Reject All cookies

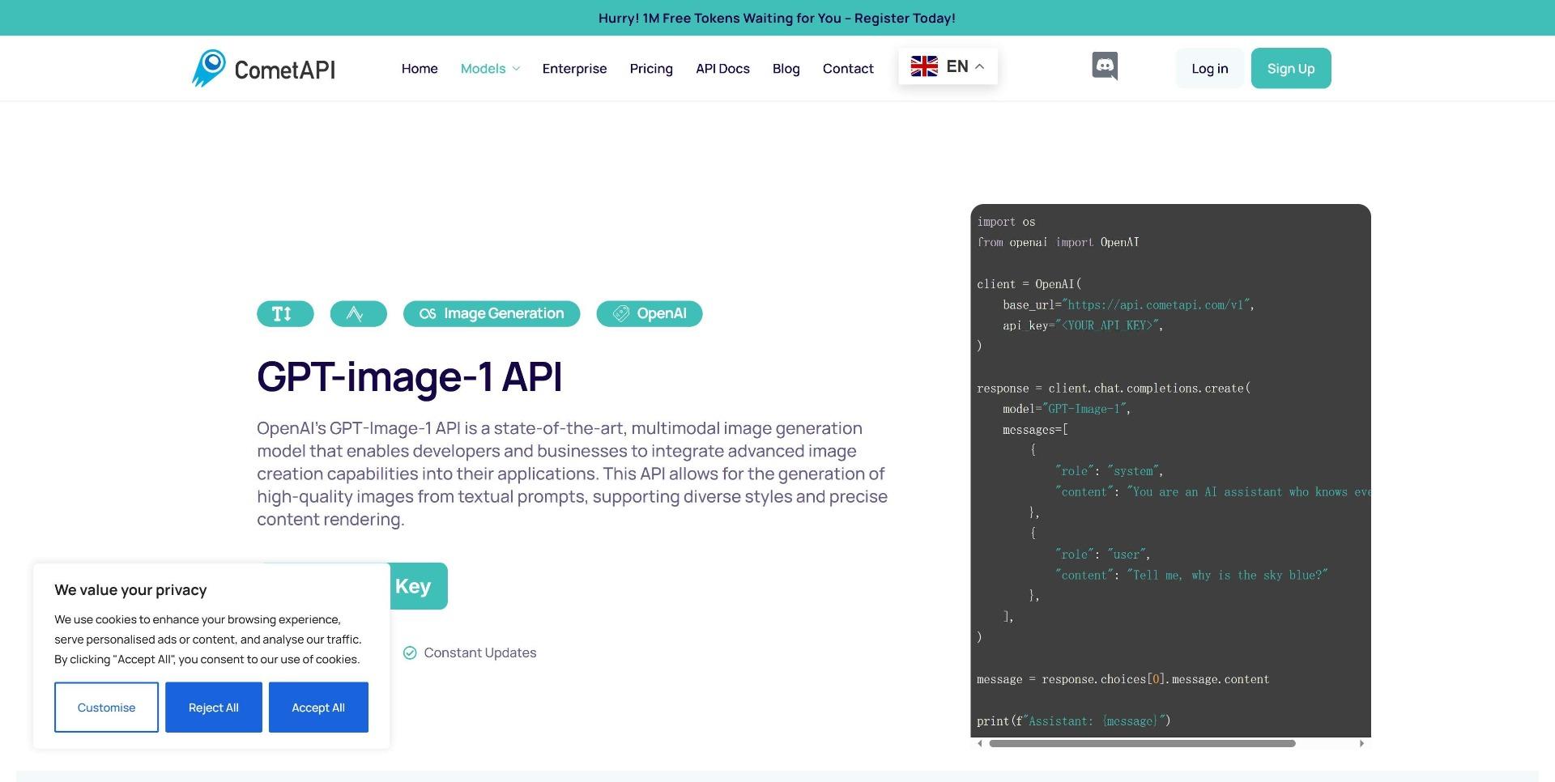214,707
